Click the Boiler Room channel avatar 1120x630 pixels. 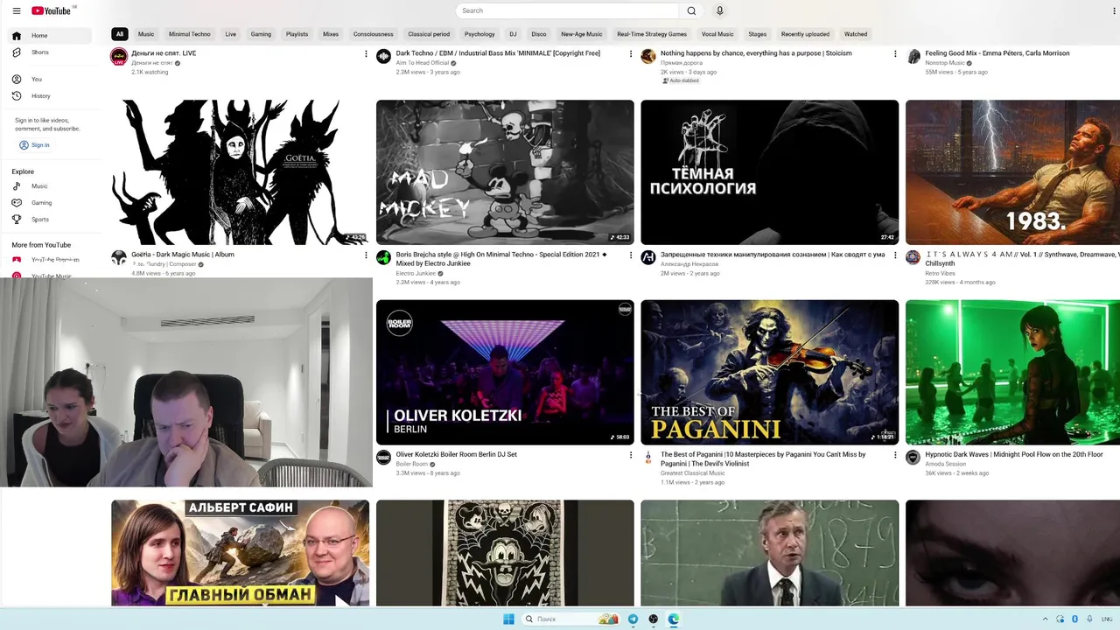[383, 458]
